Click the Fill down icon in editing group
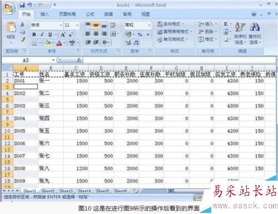278x214 pixels. pyautogui.click(x=226, y=32)
